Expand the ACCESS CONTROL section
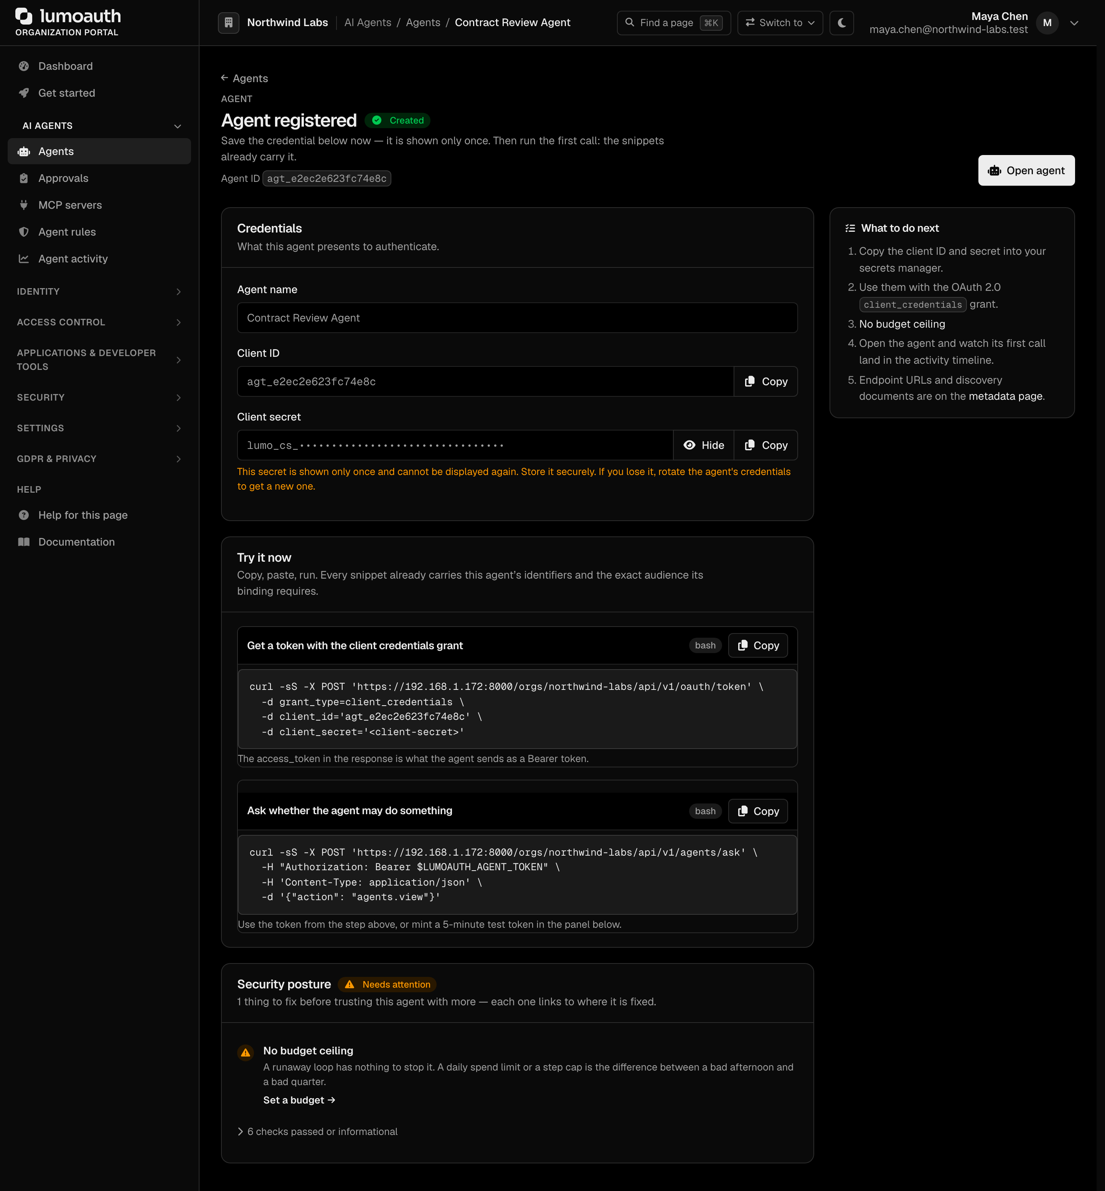 pyautogui.click(x=99, y=322)
